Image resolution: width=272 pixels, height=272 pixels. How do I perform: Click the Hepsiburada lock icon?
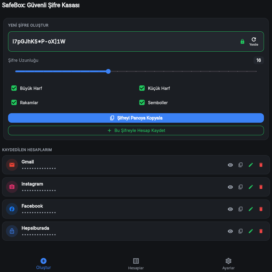click(12, 231)
